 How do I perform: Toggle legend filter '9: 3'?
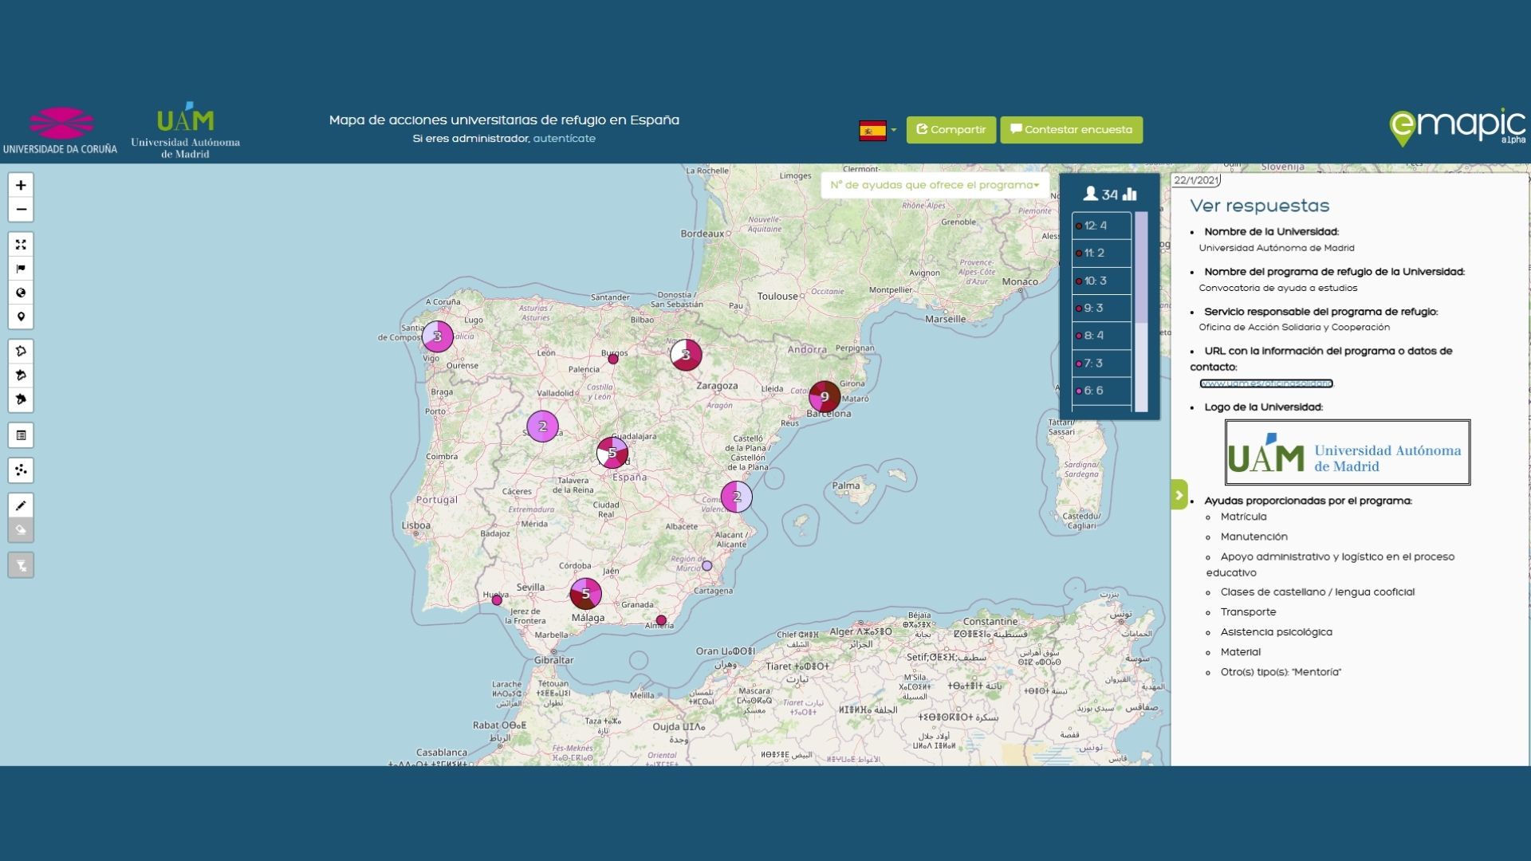[x=1101, y=308]
